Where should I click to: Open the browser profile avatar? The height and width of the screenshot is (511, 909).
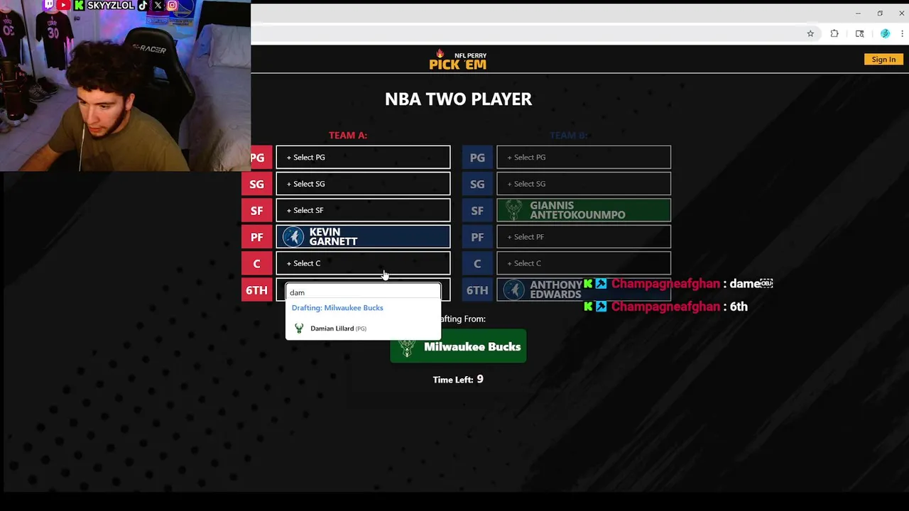885,33
